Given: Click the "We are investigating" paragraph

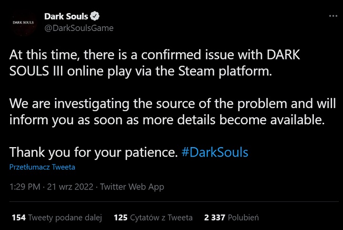Looking at the screenshot, I should 172,112.
